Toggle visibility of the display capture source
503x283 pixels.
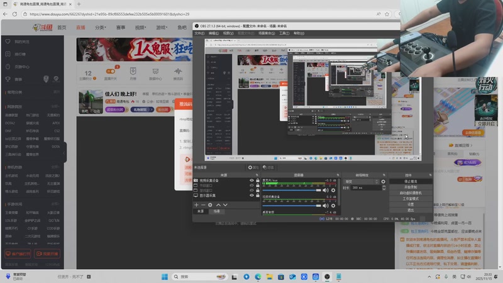(252, 195)
